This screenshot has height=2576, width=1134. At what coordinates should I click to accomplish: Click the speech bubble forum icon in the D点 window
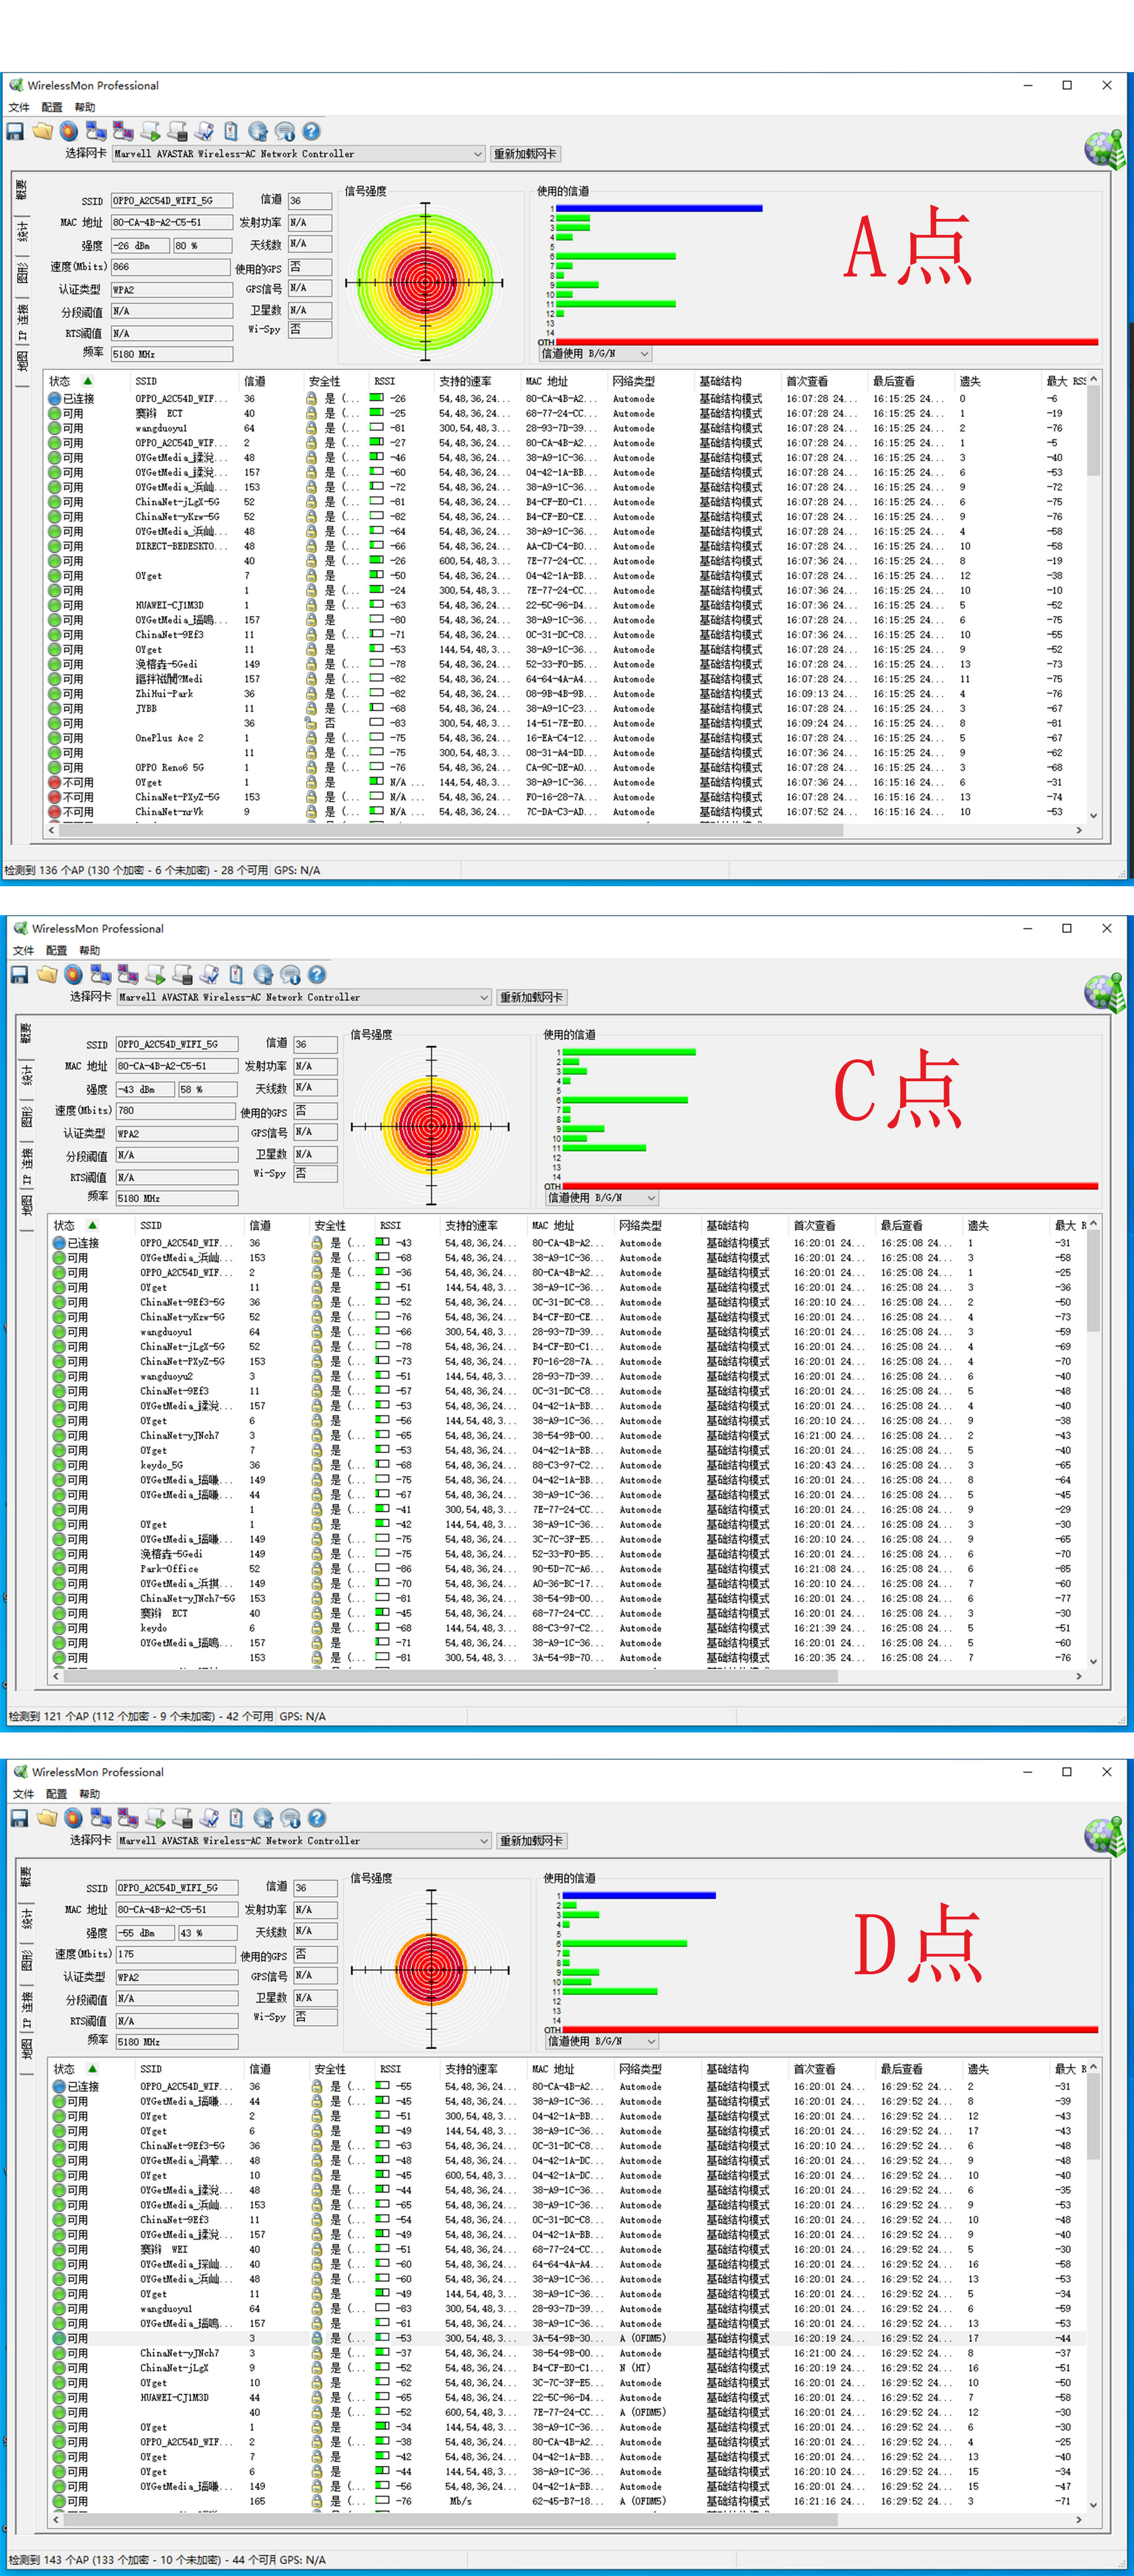coord(290,1818)
